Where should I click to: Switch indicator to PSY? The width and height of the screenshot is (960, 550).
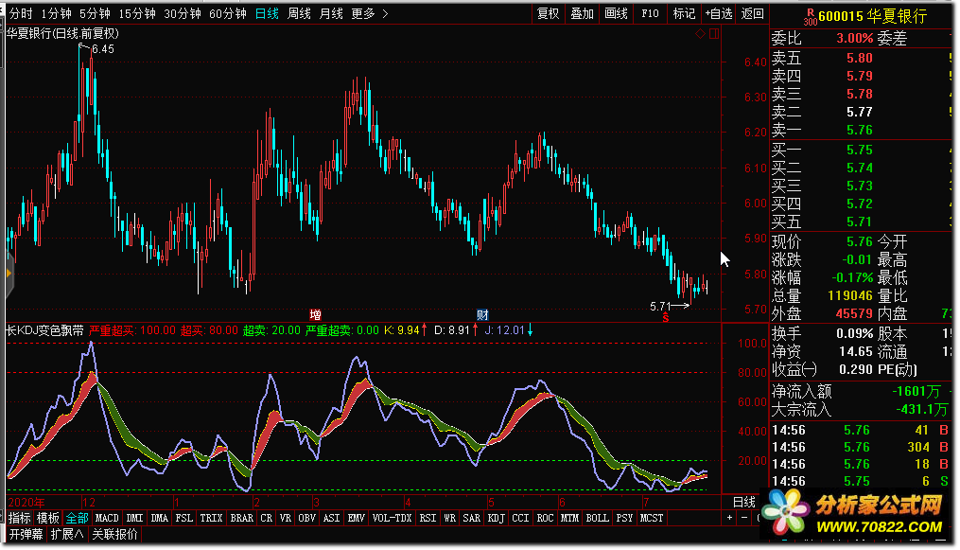(x=624, y=518)
